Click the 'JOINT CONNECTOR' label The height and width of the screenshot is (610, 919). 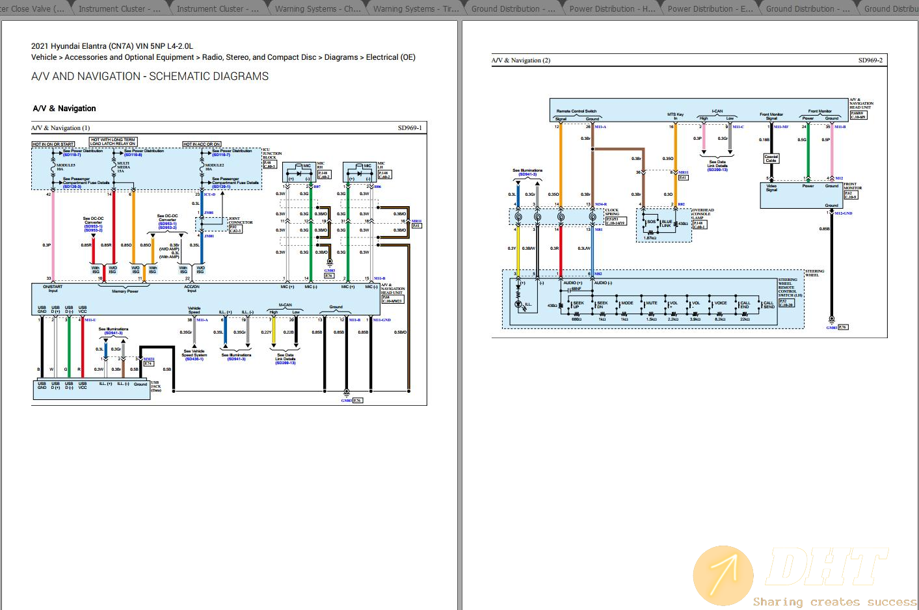(241, 220)
